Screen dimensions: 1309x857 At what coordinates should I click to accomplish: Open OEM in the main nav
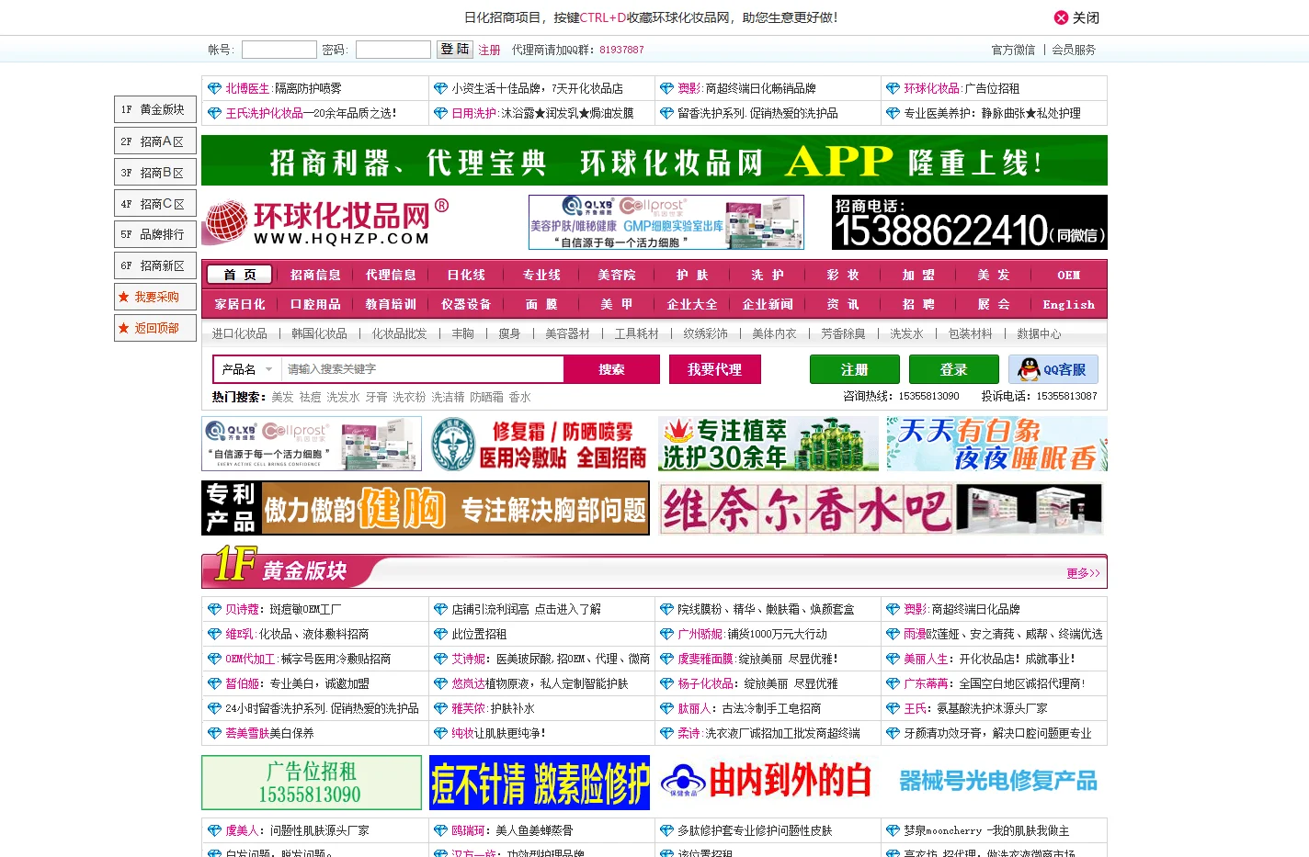pyautogui.click(x=1069, y=275)
